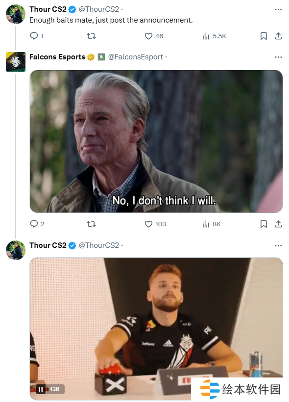The width and height of the screenshot is (289, 402).
Task: Bookmark Thour's first tweet
Action: [264, 36]
